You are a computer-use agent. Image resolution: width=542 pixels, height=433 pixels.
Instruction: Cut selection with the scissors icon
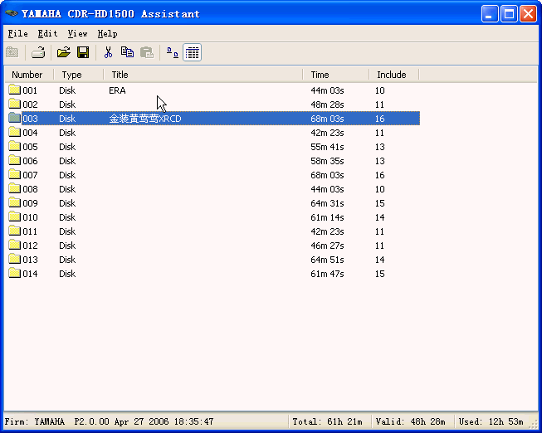coord(108,52)
